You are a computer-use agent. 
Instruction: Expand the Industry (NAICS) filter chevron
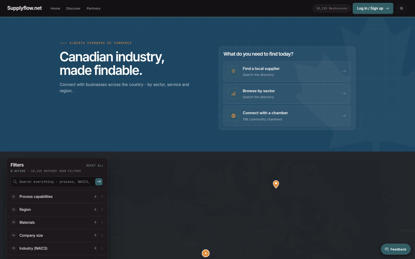[102, 248]
